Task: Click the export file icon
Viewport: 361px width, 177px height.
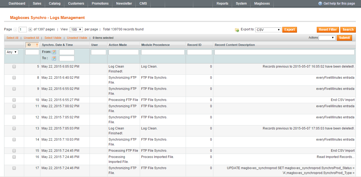Action: pyautogui.click(x=237, y=30)
